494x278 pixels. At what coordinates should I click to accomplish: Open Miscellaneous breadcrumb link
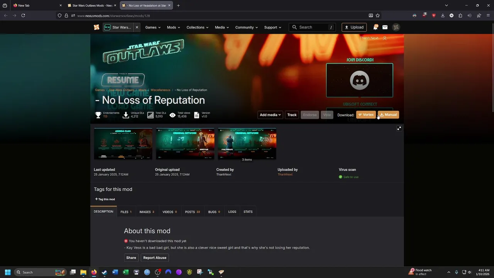[x=160, y=90]
